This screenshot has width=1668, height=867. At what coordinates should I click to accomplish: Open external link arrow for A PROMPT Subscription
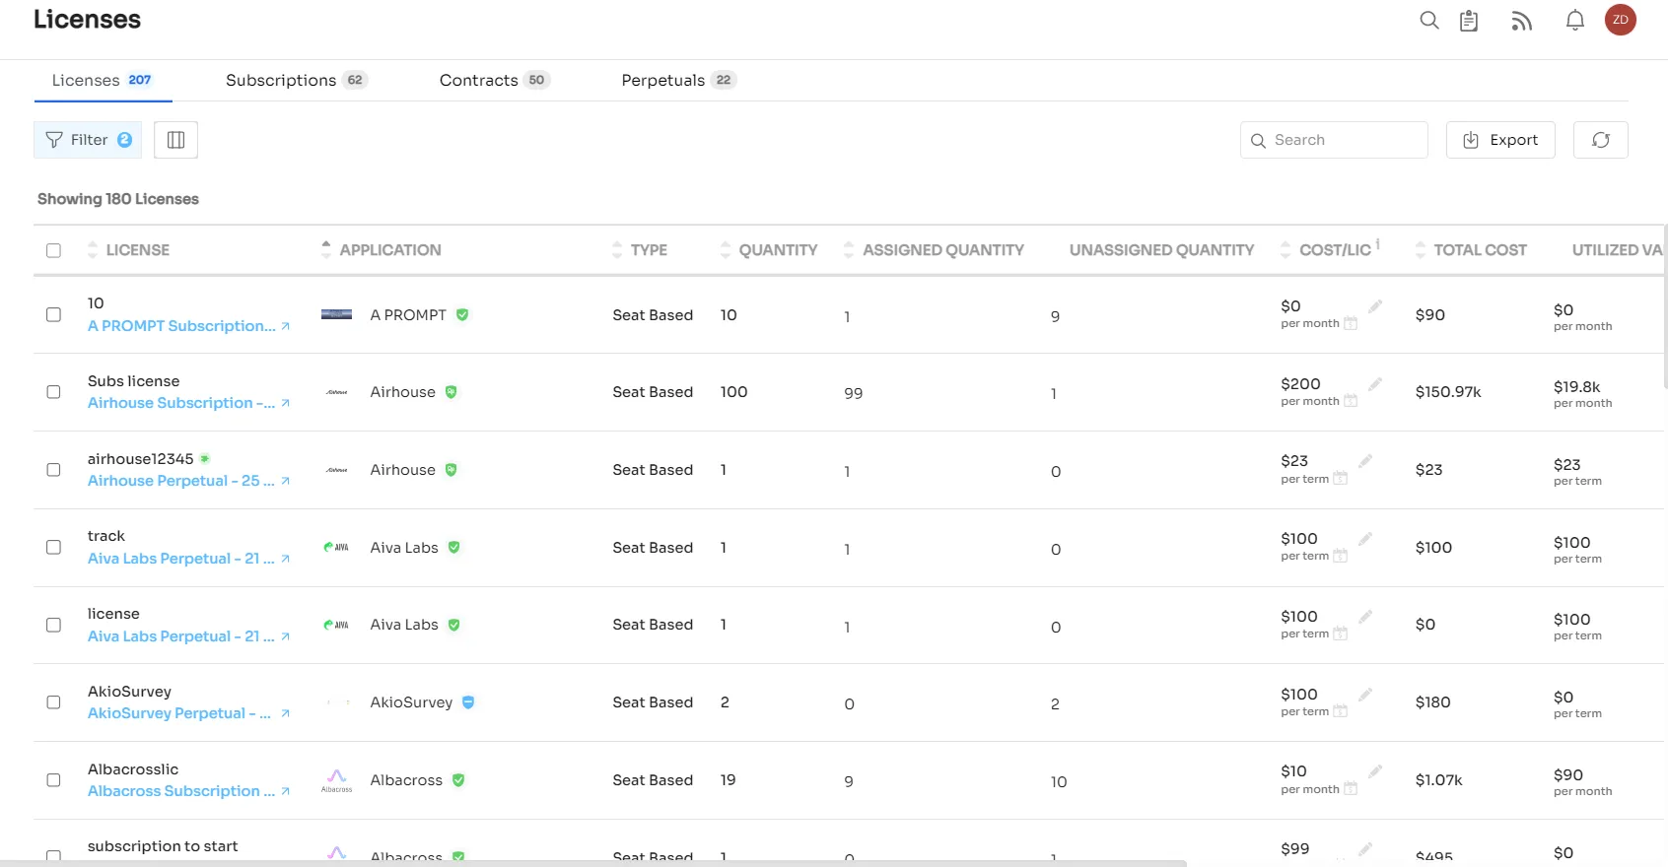tap(285, 326)
